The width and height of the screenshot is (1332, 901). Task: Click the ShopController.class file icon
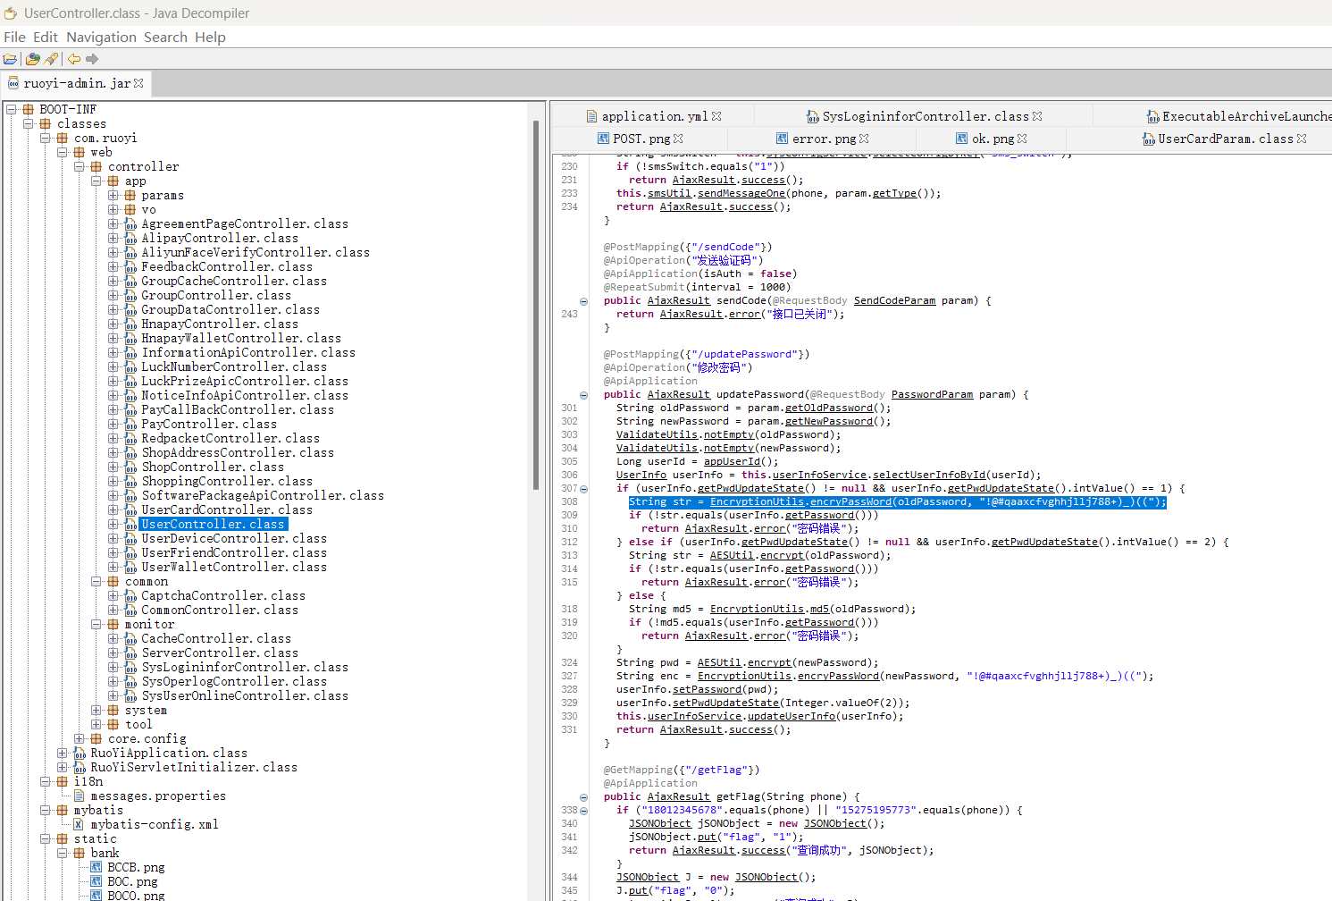(x=130, y=467)
